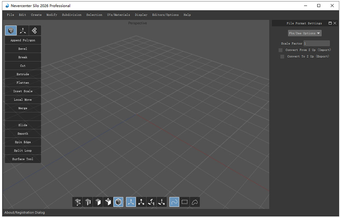This screenshot has height=218, width=341.
Task: Select the mixed-tip scale manipulator icon
Action: pos(162,202)
